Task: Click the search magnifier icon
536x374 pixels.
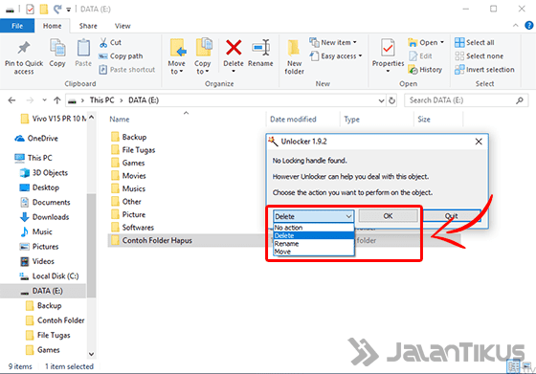Action: click(520, 100)
